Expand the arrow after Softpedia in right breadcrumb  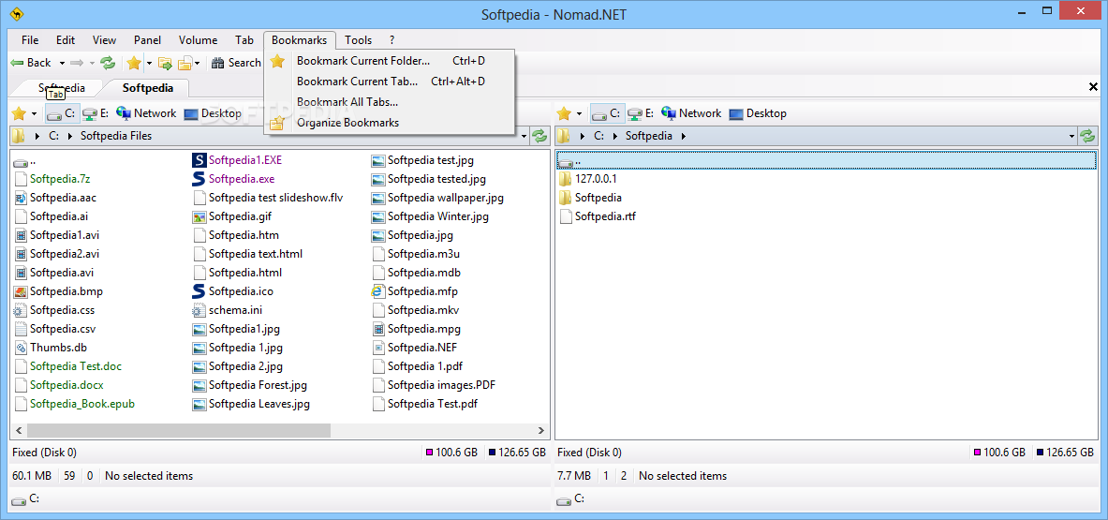point(684,136)
